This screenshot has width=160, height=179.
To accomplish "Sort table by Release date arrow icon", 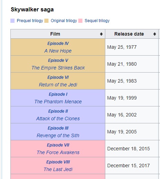I will (154, 34).
